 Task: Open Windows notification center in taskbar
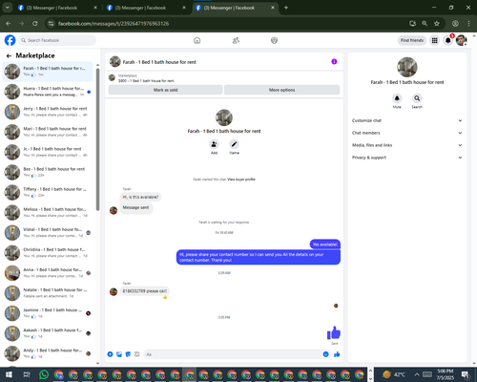(466, 374)
